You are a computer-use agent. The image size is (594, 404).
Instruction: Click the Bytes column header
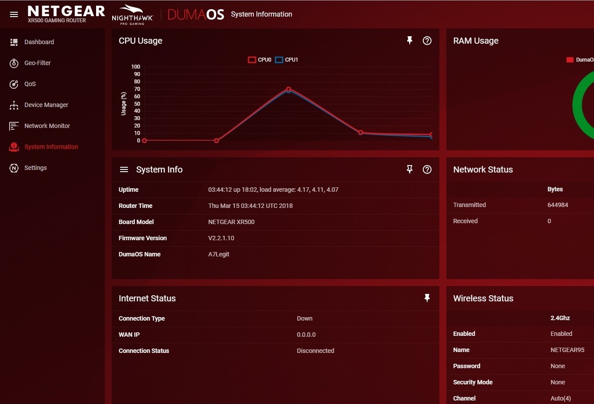[555, 189]
